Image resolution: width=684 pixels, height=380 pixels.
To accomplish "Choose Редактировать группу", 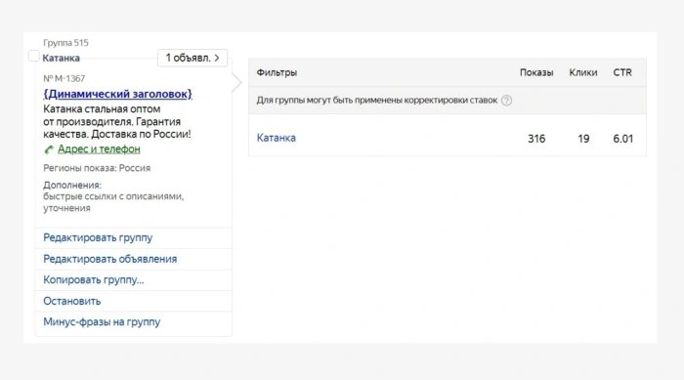I will [98, 237].
